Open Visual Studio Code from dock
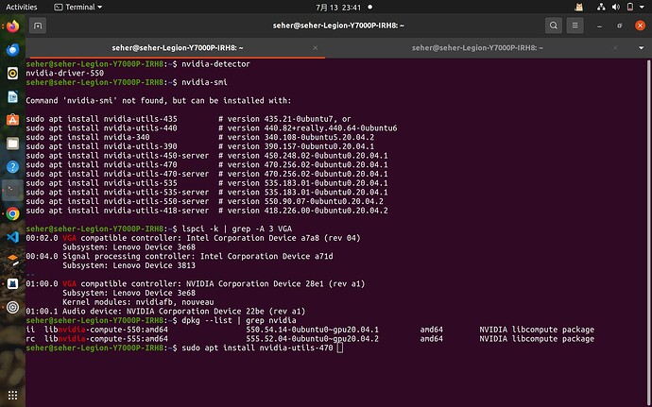Viewport: 652px width, 407px height. pos(12,237)
